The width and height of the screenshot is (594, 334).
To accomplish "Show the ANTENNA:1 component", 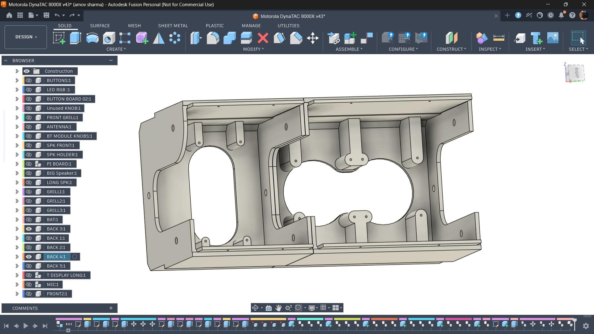I will [28, 127].
